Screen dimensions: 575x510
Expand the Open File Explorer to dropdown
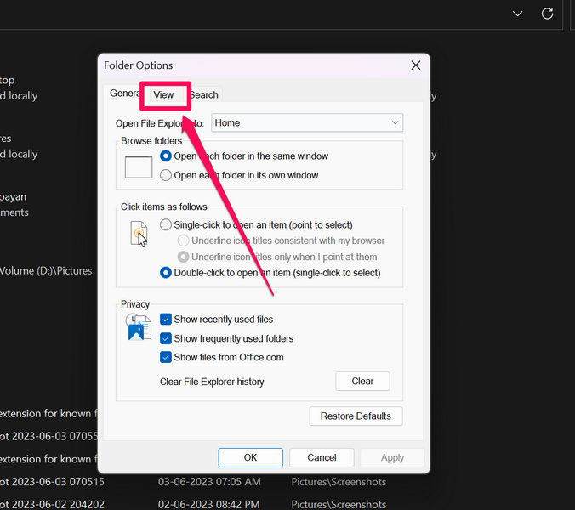pos(306,122)
